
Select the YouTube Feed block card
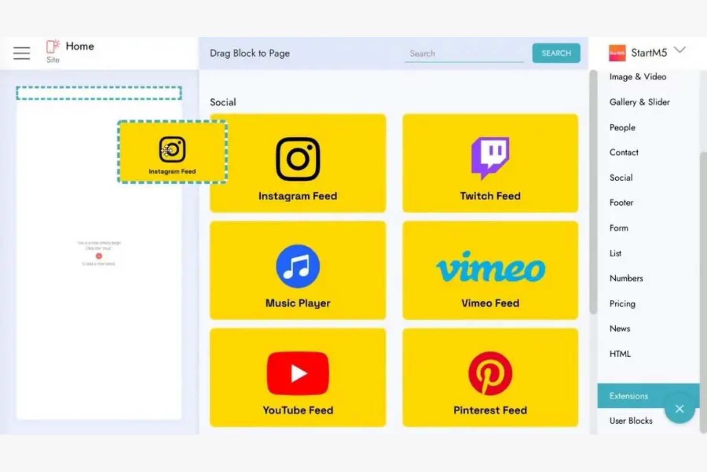(298, 377)
